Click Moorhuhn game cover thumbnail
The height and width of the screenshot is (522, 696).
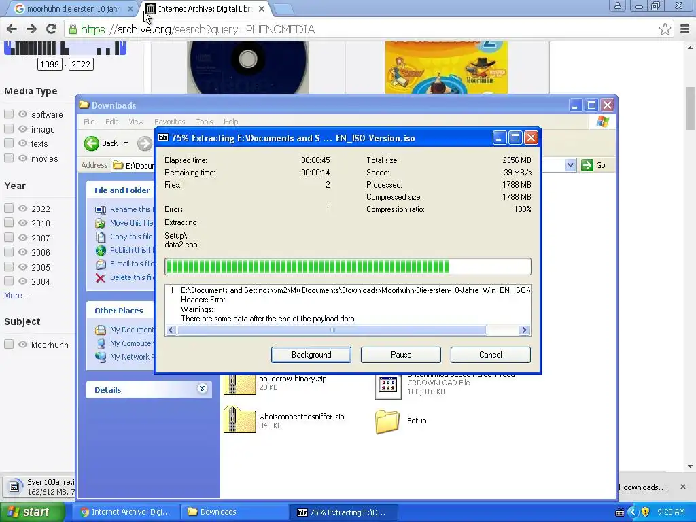(x=447, y=67)
